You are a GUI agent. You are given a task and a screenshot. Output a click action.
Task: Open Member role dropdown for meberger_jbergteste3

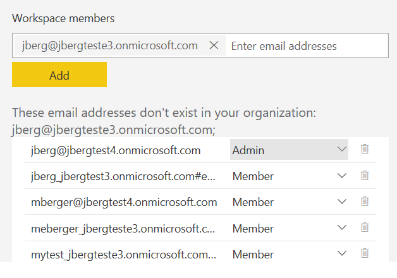[x=289, y=228]
